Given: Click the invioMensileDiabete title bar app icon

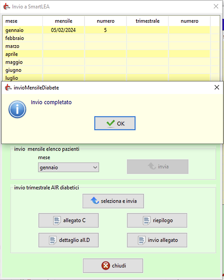Looking at the screenshot, I should (8, 87).
